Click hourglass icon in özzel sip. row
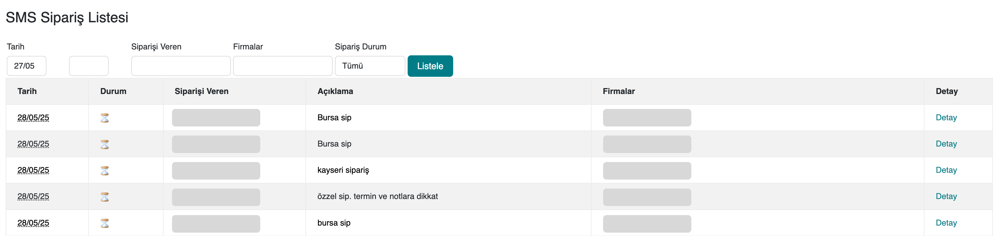Image resolution: width=998 pixels, height=236 pixels. [x=105, y=197]
